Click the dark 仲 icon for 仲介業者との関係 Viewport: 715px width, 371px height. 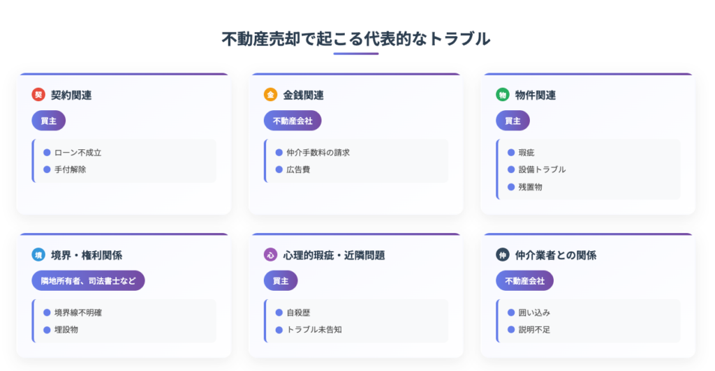pos(503,255)
